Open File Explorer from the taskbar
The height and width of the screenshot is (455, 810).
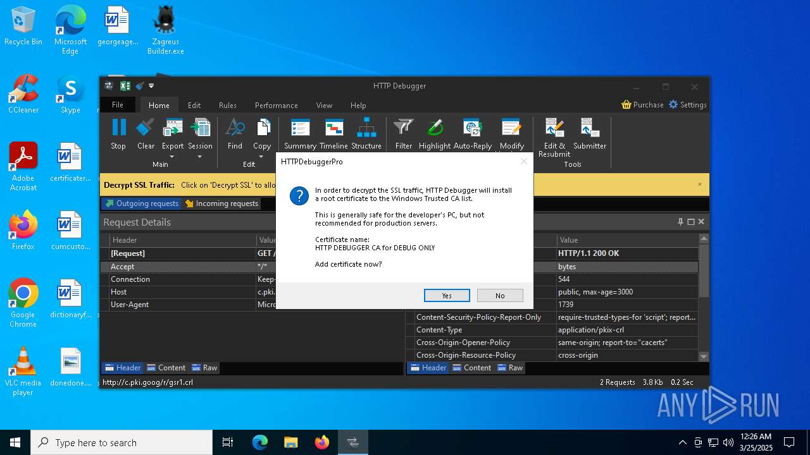tap(290, 442)
